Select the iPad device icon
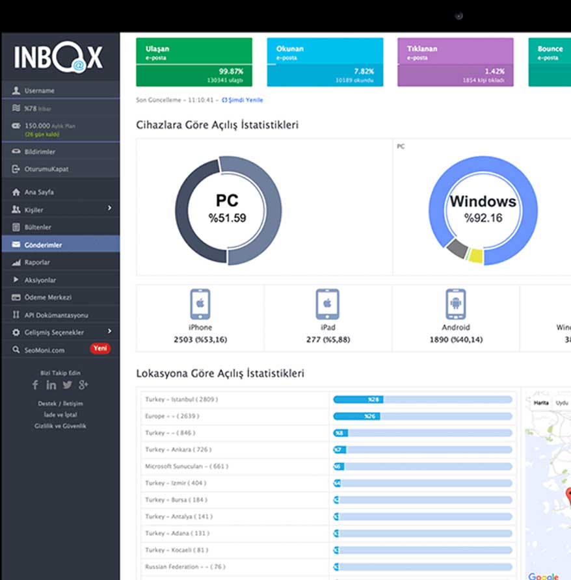The width and height of the screenshot is (571, 580). [328, 304]
